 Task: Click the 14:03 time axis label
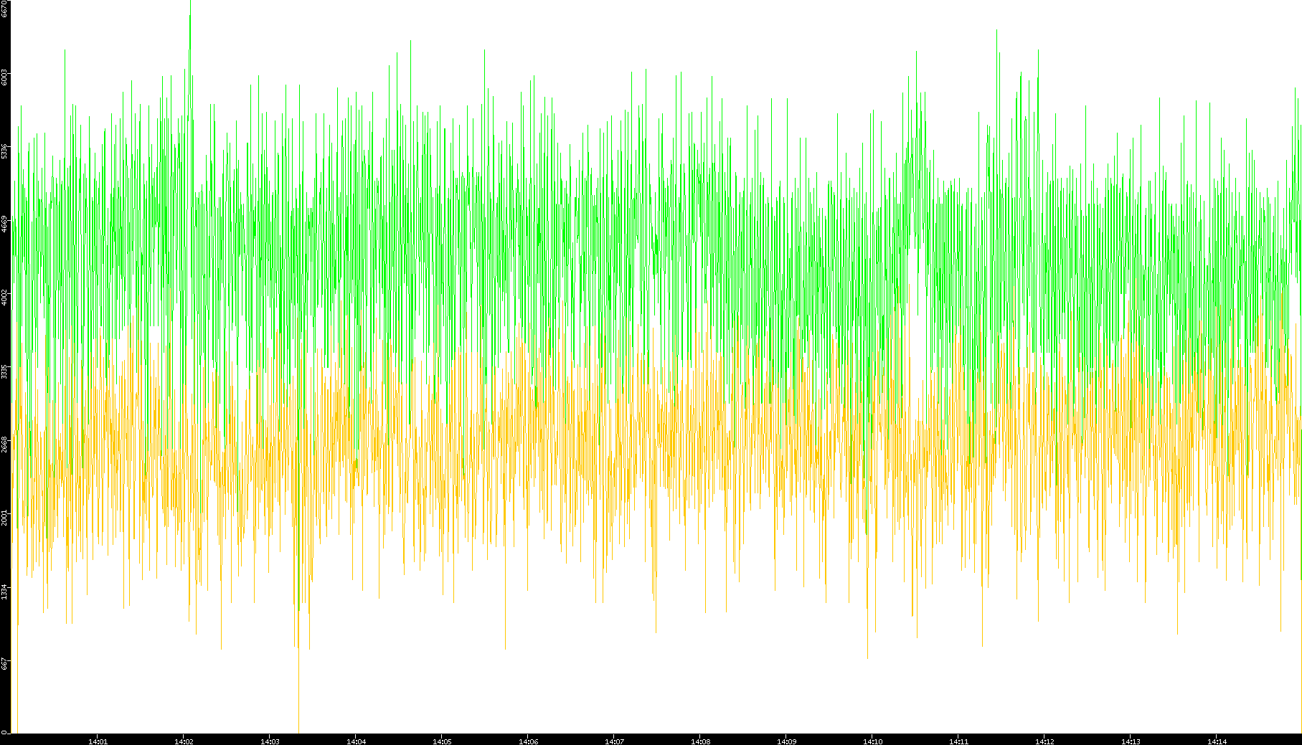(270, 741)
